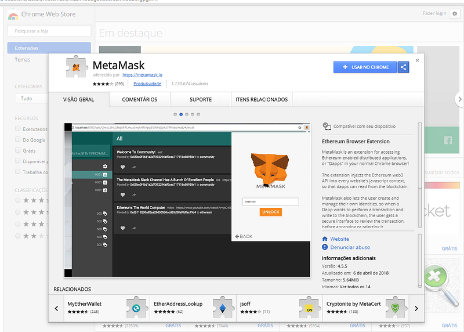
Task: Click BACK in the preview screenshot
Action: [244, 236]
